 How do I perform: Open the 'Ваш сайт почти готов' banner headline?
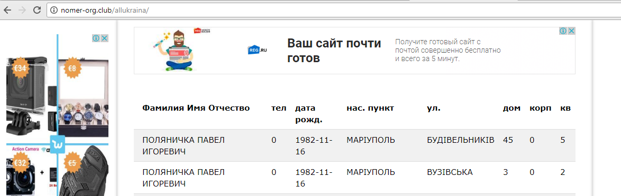click(x=334, y=51)
